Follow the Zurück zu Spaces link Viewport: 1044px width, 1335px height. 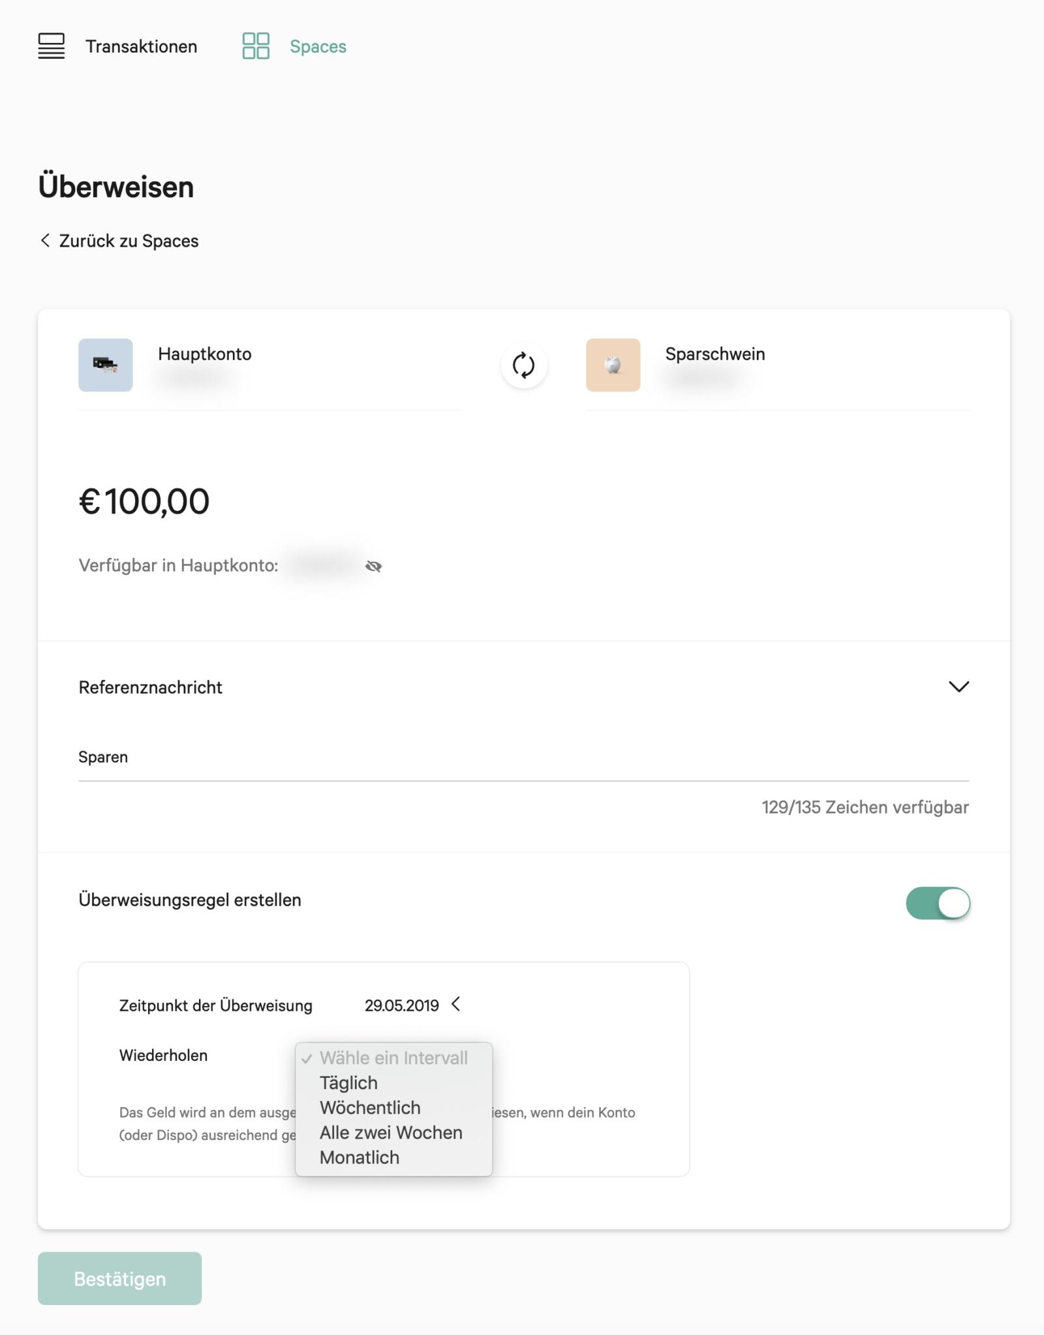coord(129,241)
